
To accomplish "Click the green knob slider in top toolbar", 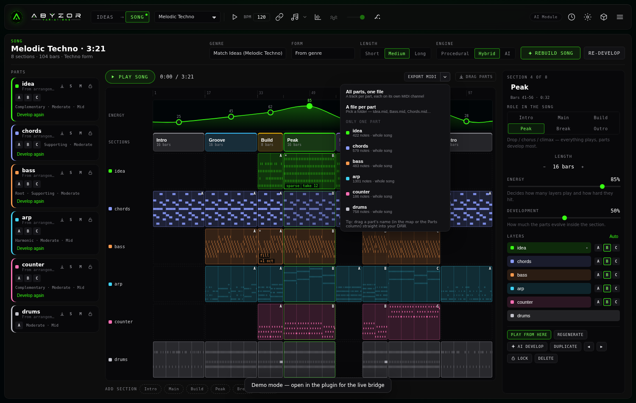I will (x=362, y=17).
